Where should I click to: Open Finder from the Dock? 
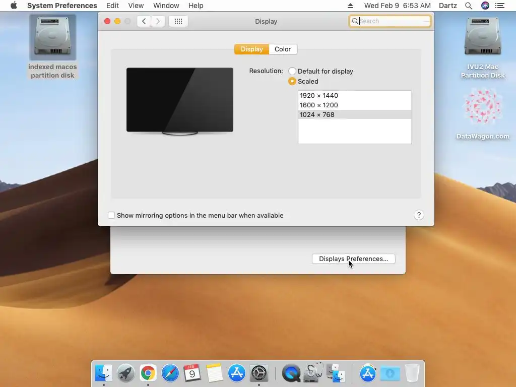[104, 373]
